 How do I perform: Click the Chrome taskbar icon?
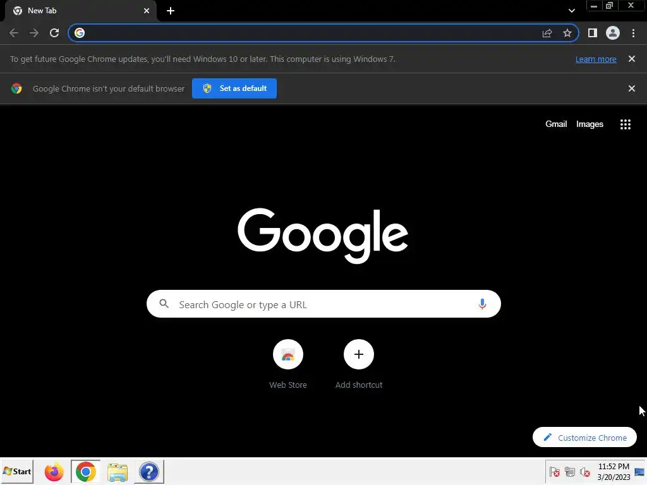click(85, 472)
